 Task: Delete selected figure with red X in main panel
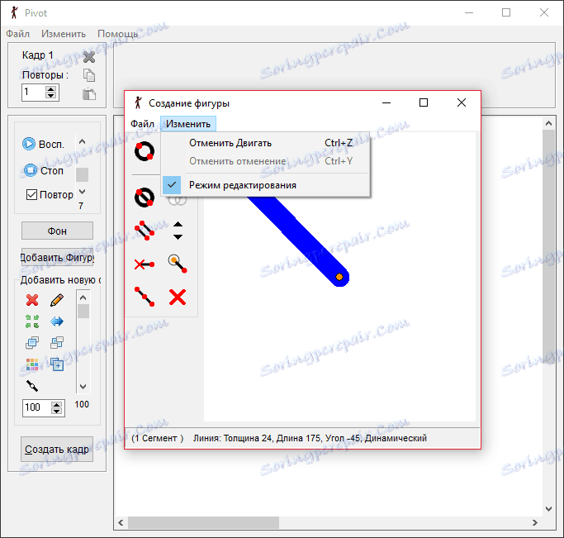32,300
